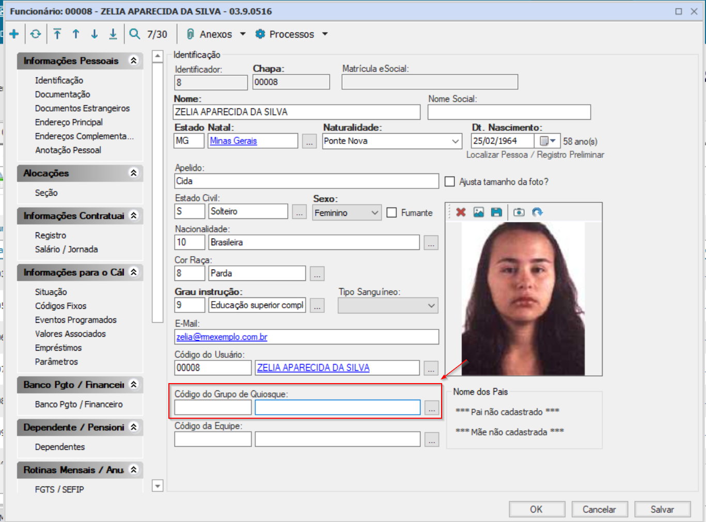
Task: Open the zelia@rmexemplo.com.br email link
Action: (222, 337)
